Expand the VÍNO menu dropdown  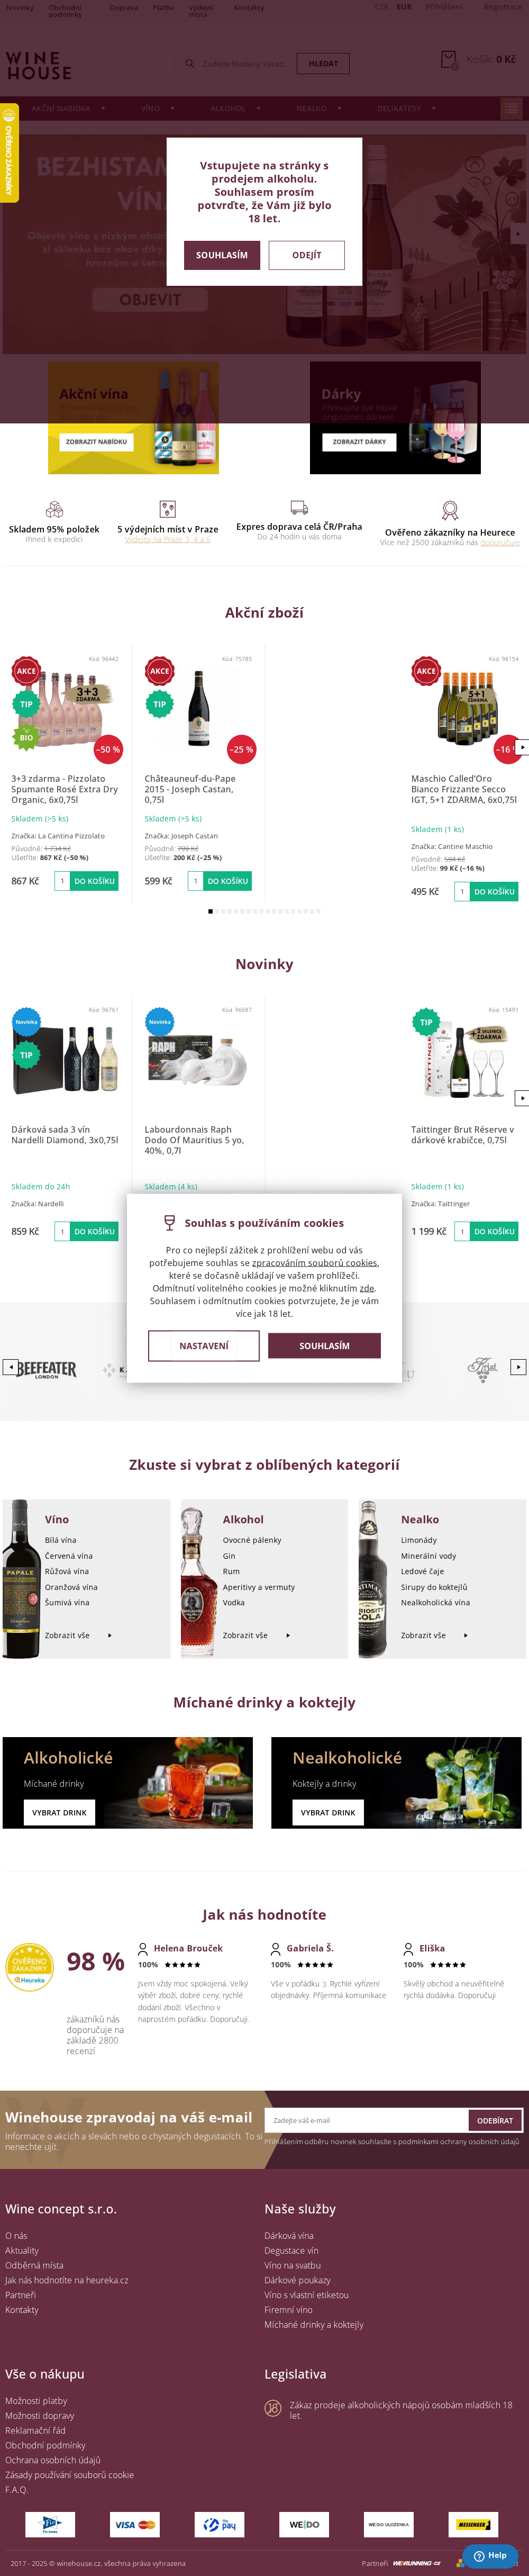[x=158, y=108]
